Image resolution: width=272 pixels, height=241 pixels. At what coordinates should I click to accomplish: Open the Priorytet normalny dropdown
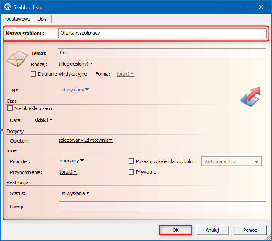72,161
